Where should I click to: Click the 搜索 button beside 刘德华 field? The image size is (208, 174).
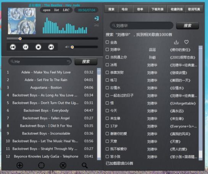click(x=187, y=26)
